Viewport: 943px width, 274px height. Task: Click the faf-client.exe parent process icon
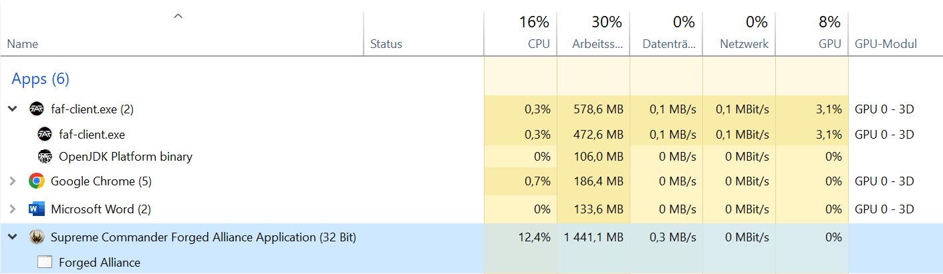(37, 109)
